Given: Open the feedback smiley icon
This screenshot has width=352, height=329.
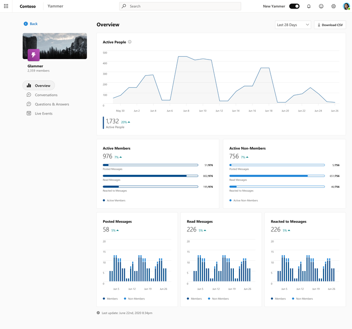Looking at the screenshot, I should pyautogui.click(x=321, y=6).
